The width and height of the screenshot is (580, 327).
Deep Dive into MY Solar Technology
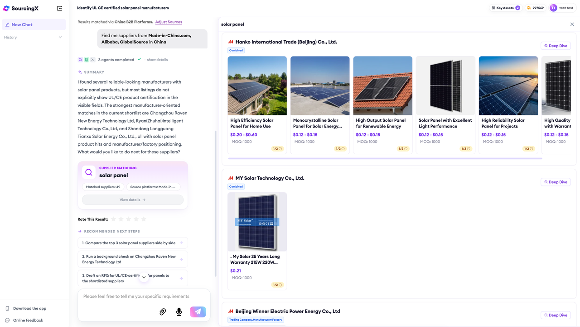point(556,182)
